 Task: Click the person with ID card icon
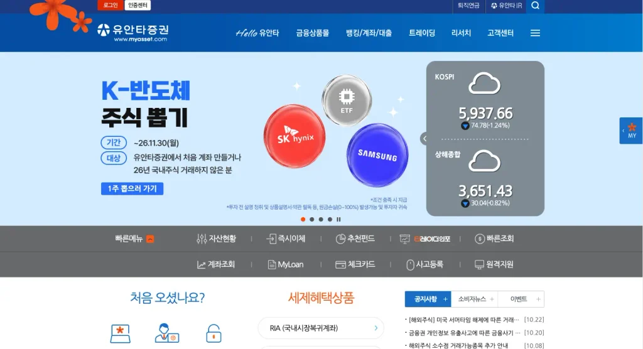pyautogui.click(x=167, y=333)
